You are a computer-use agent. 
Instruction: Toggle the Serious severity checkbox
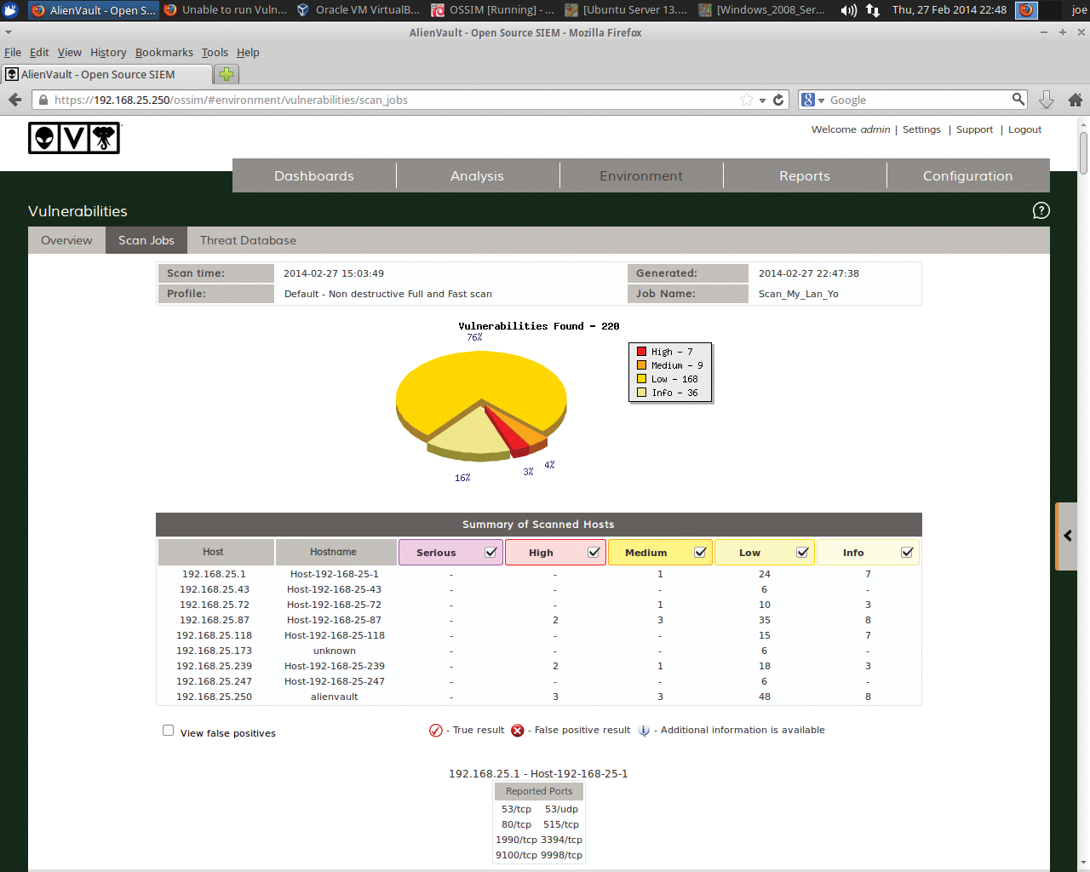pos(491,552)
